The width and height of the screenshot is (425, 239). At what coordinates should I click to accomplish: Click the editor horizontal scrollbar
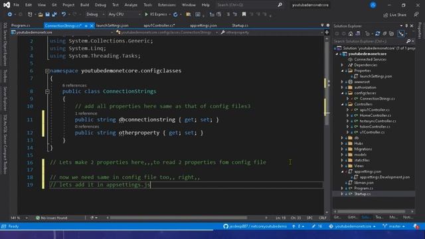[x=179, y=218]
